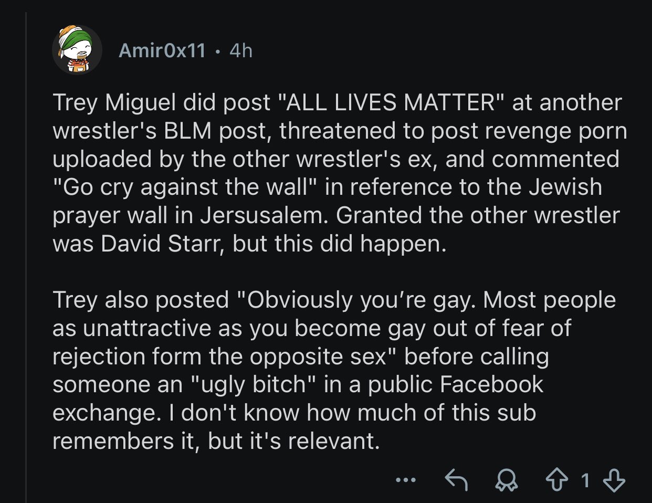This screenshot has width=652, height=503.
Task: Click the quoted phrase "Go cry against the wall"
Action: tap(184, 187)
